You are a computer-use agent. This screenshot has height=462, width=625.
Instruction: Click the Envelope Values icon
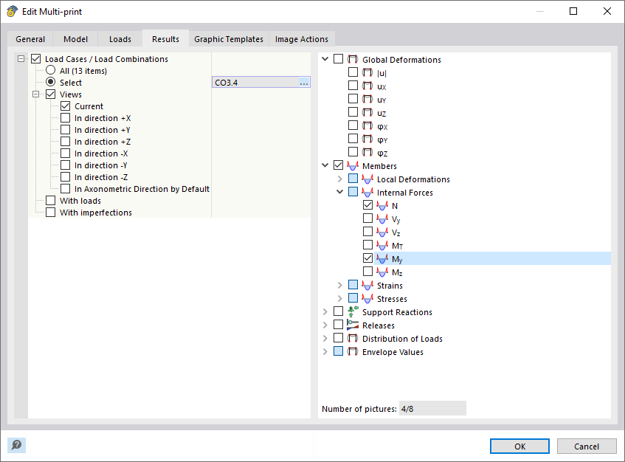353,351
